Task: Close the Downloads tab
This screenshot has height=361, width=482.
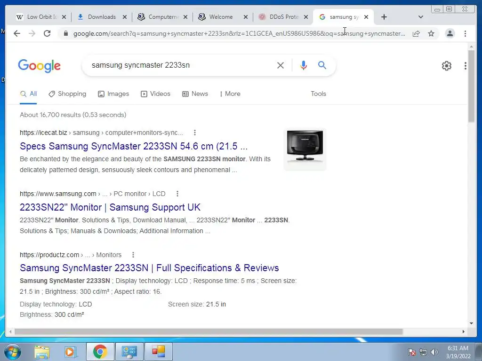Action: coord(124,17)
